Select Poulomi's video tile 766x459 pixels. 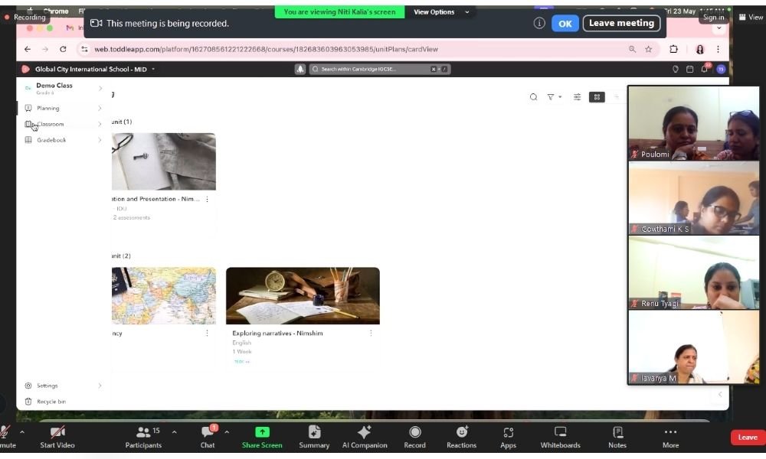(x=694, y=123)
